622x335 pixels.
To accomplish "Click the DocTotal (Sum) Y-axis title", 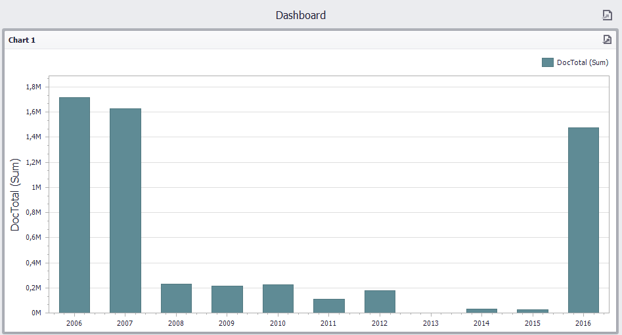I will click(15, 194).
